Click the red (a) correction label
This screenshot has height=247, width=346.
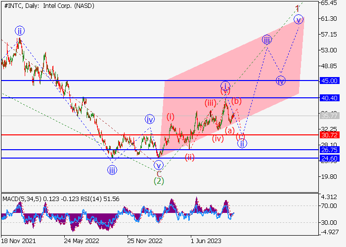(x=230, y=131)
